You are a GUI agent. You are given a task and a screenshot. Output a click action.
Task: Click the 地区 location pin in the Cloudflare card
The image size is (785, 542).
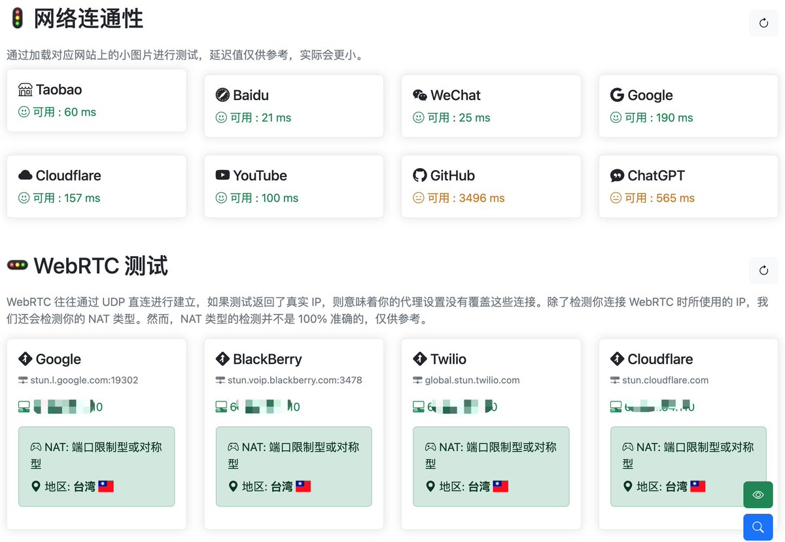[627, 486]
